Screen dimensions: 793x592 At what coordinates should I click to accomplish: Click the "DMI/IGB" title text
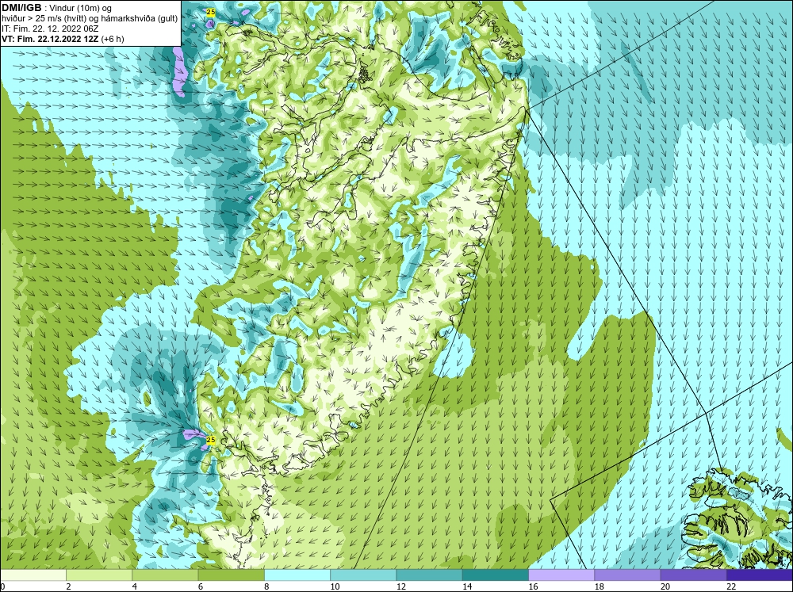(21, 8)
